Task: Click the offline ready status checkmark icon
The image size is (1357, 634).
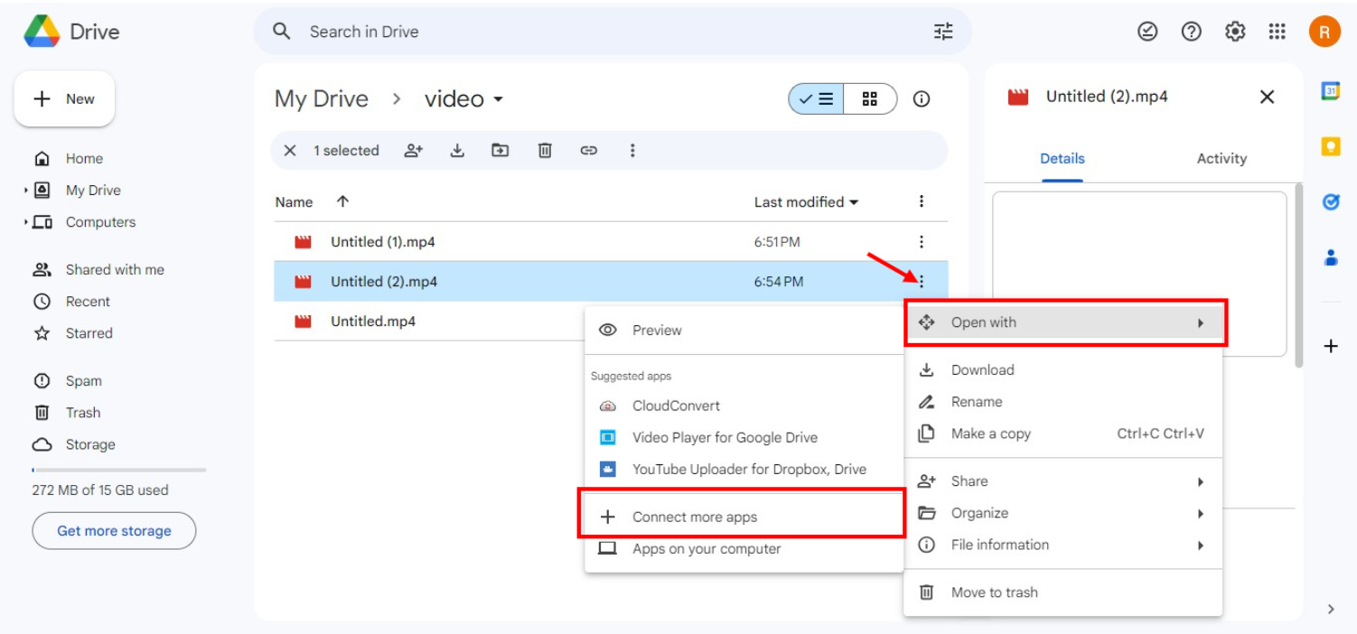Action: [x=1147, y=32]
